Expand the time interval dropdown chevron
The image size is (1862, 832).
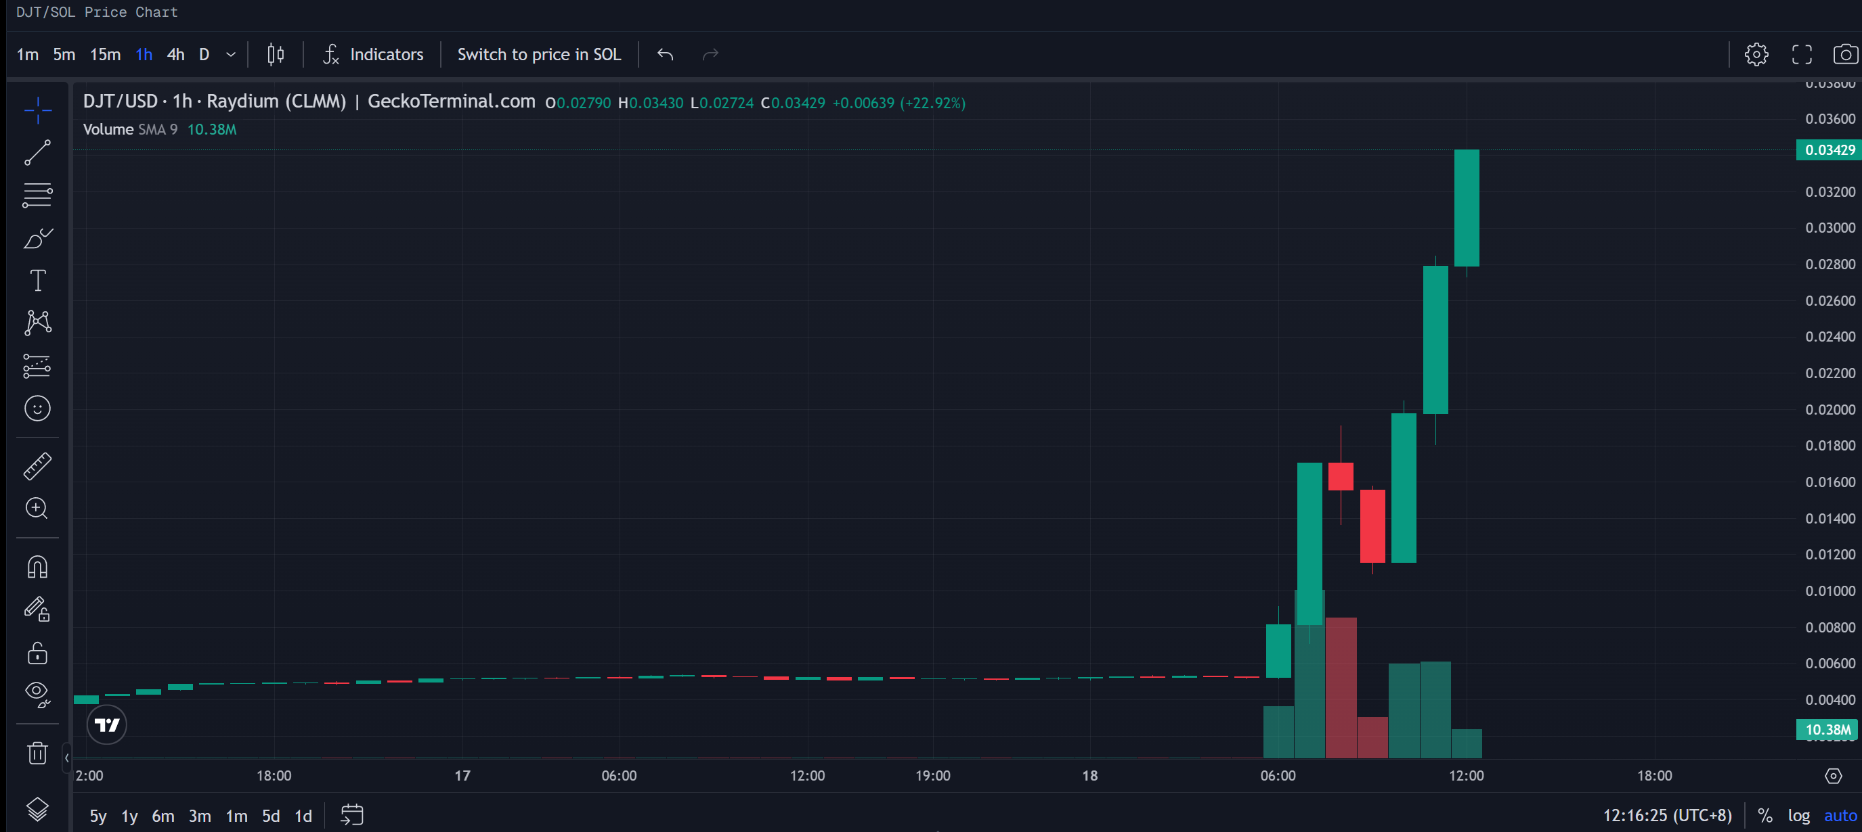pos(232,54)
